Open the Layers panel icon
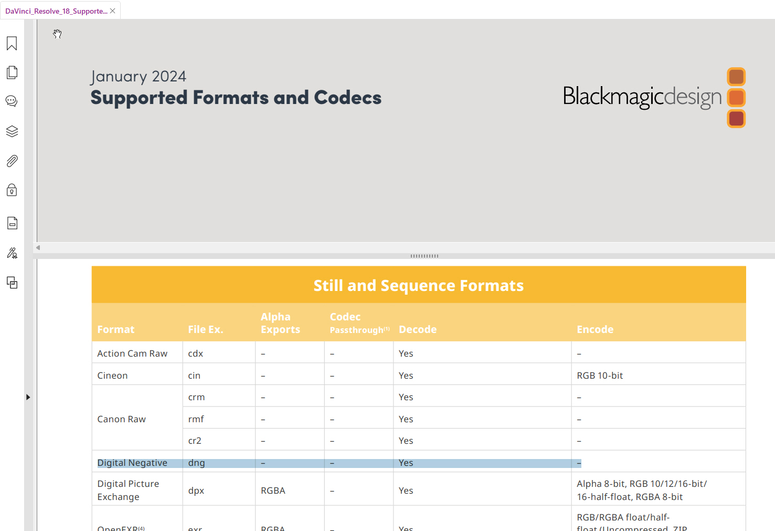The width and height of the screenshot is (775, 531). tap(12, 131)
